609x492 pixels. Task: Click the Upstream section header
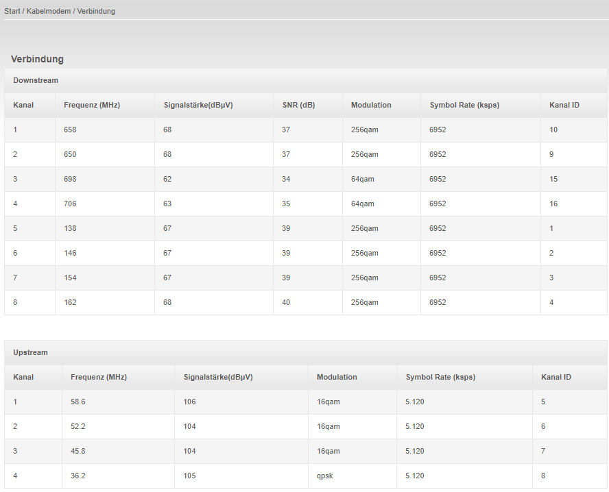point(30,352)
